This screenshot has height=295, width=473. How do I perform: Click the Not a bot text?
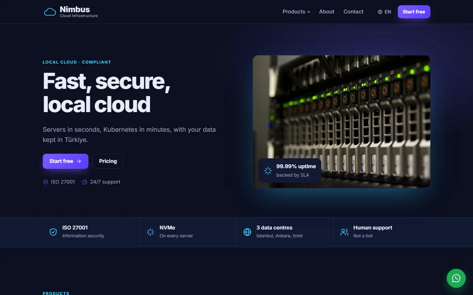tap(363, 236)
